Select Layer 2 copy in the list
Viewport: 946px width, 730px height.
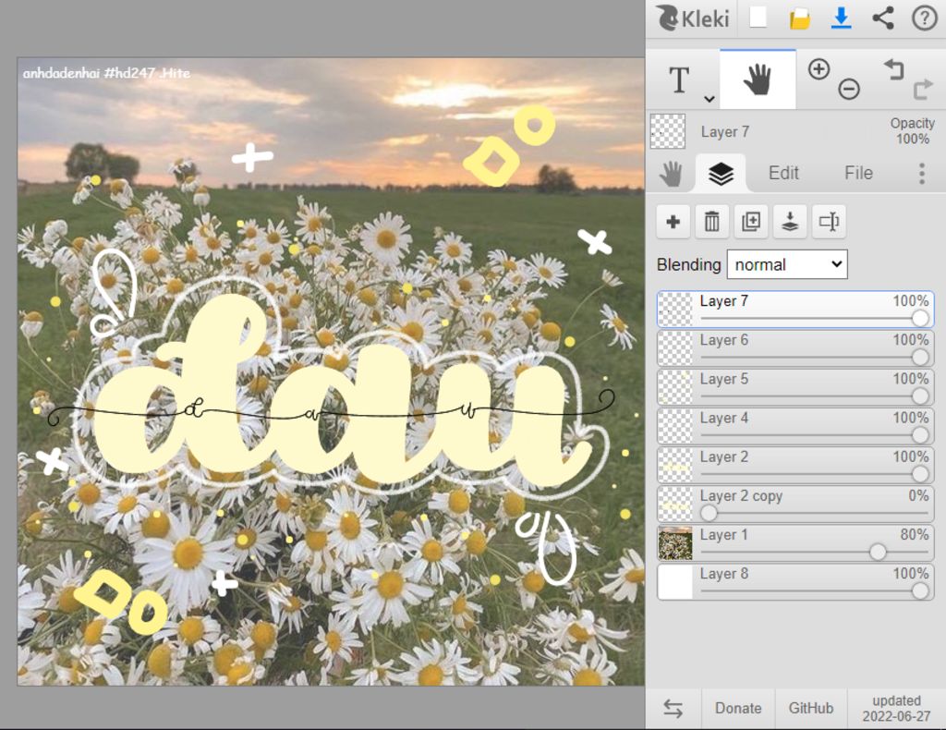coord(795,505)
